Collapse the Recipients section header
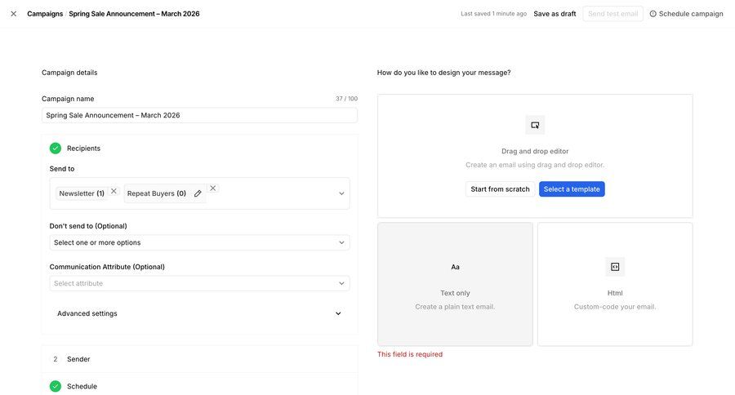The height and width of the screenshot is (395, 735). (200, 148)
